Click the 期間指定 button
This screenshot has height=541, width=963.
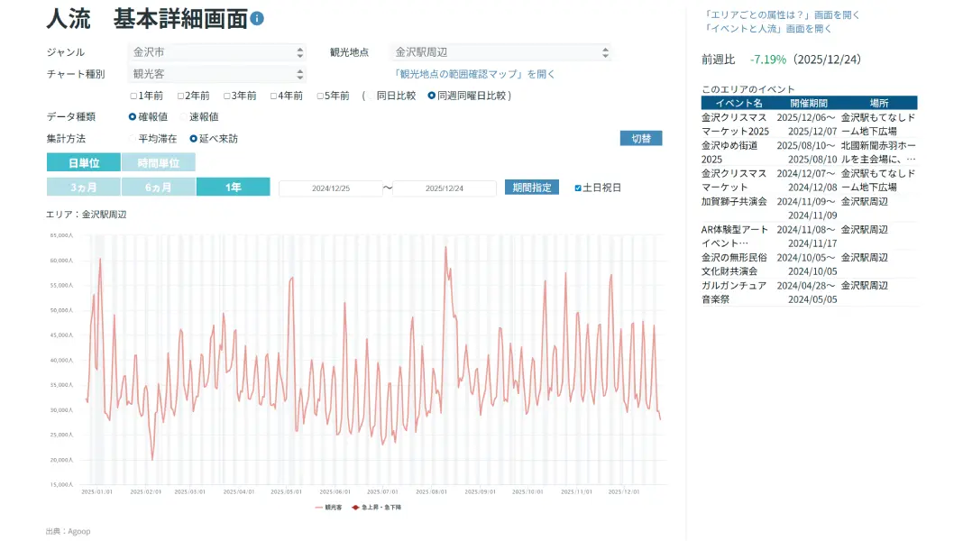[x=532, y=188]
